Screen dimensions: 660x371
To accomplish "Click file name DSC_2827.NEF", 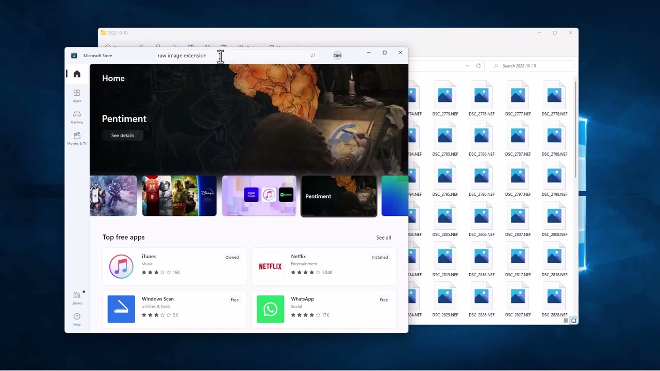I will [518, 315].
